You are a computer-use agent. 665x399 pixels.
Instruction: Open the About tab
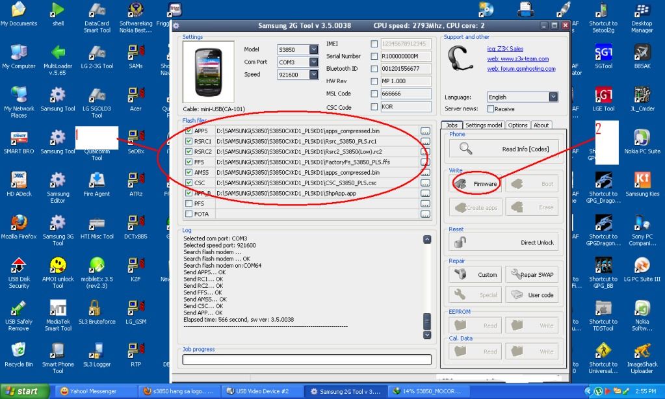tap(541, 125)
